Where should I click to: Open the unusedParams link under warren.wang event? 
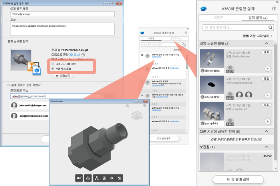[158, 86]
